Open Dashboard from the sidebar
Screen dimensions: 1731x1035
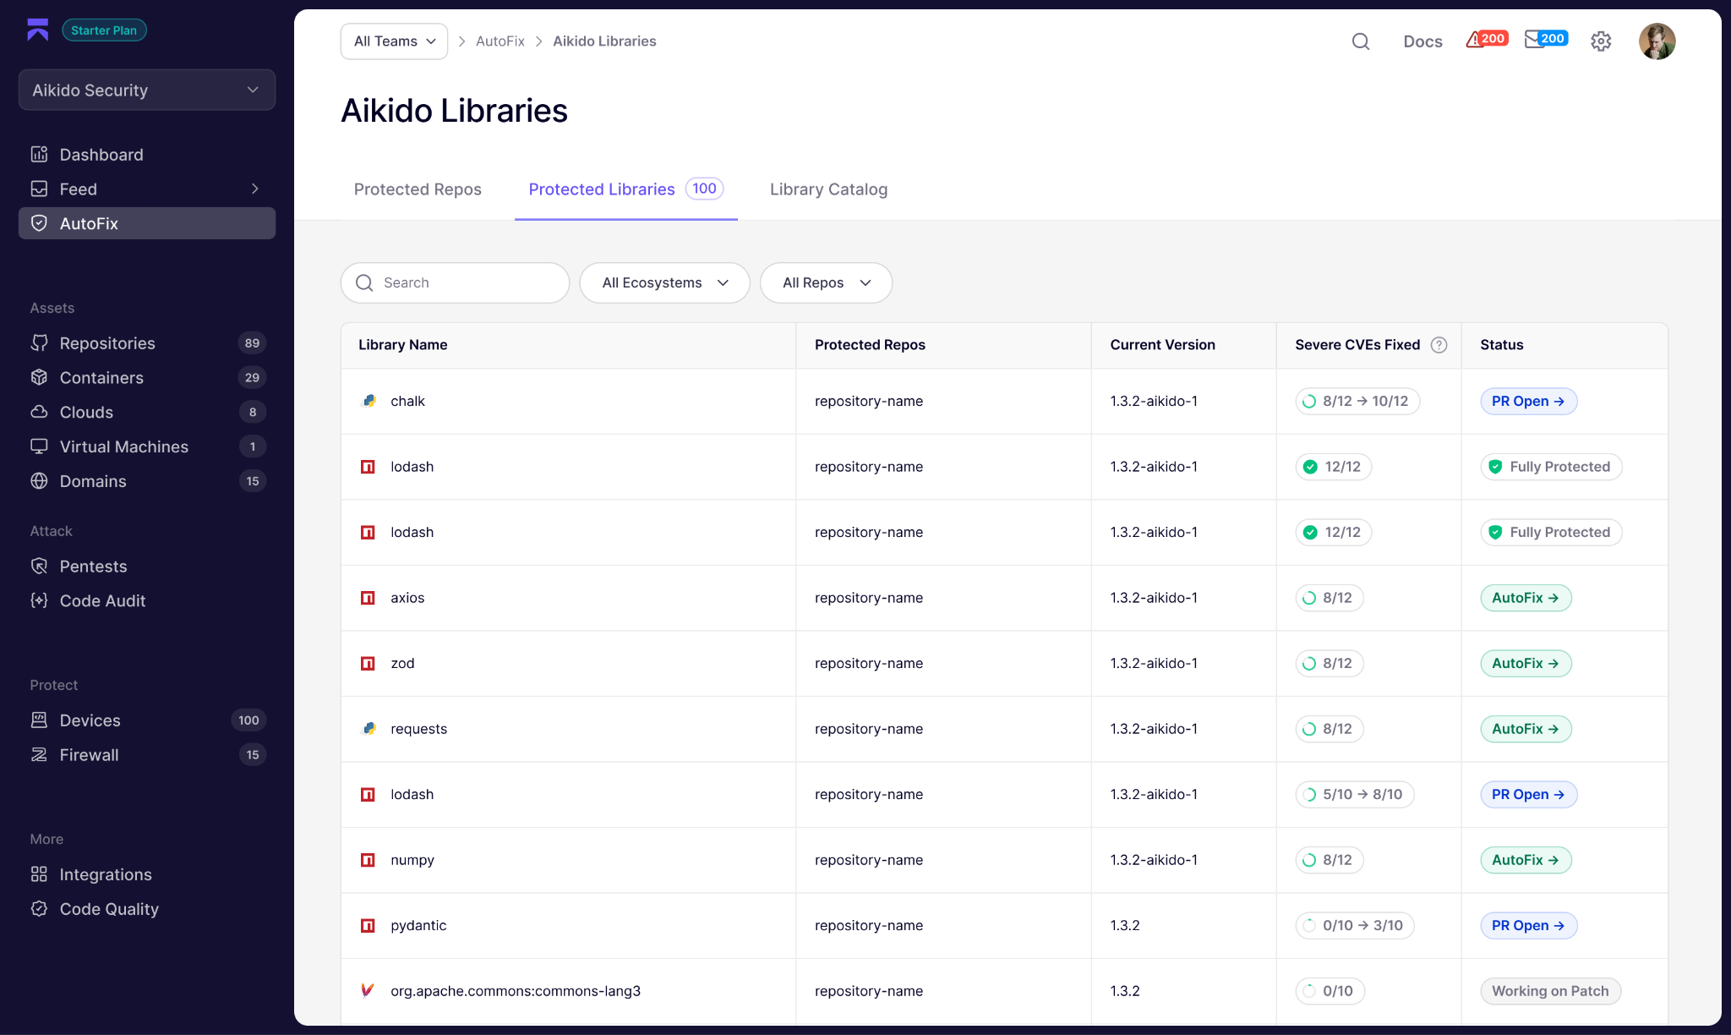point(147,154)
